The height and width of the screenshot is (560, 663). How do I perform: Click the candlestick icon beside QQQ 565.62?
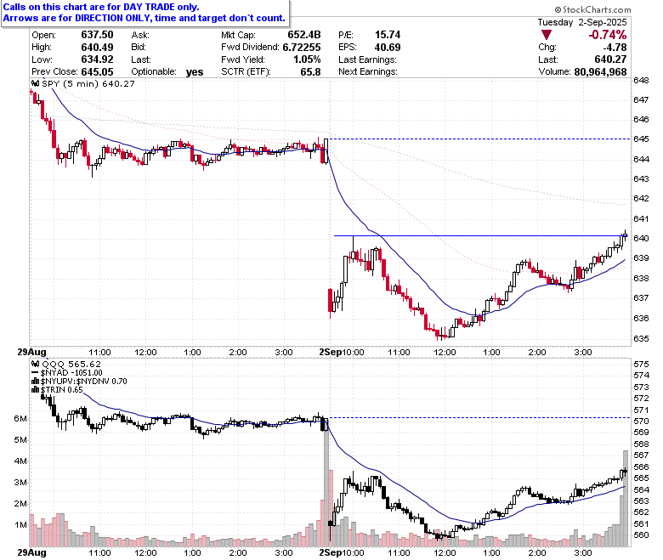click(36, 364)
